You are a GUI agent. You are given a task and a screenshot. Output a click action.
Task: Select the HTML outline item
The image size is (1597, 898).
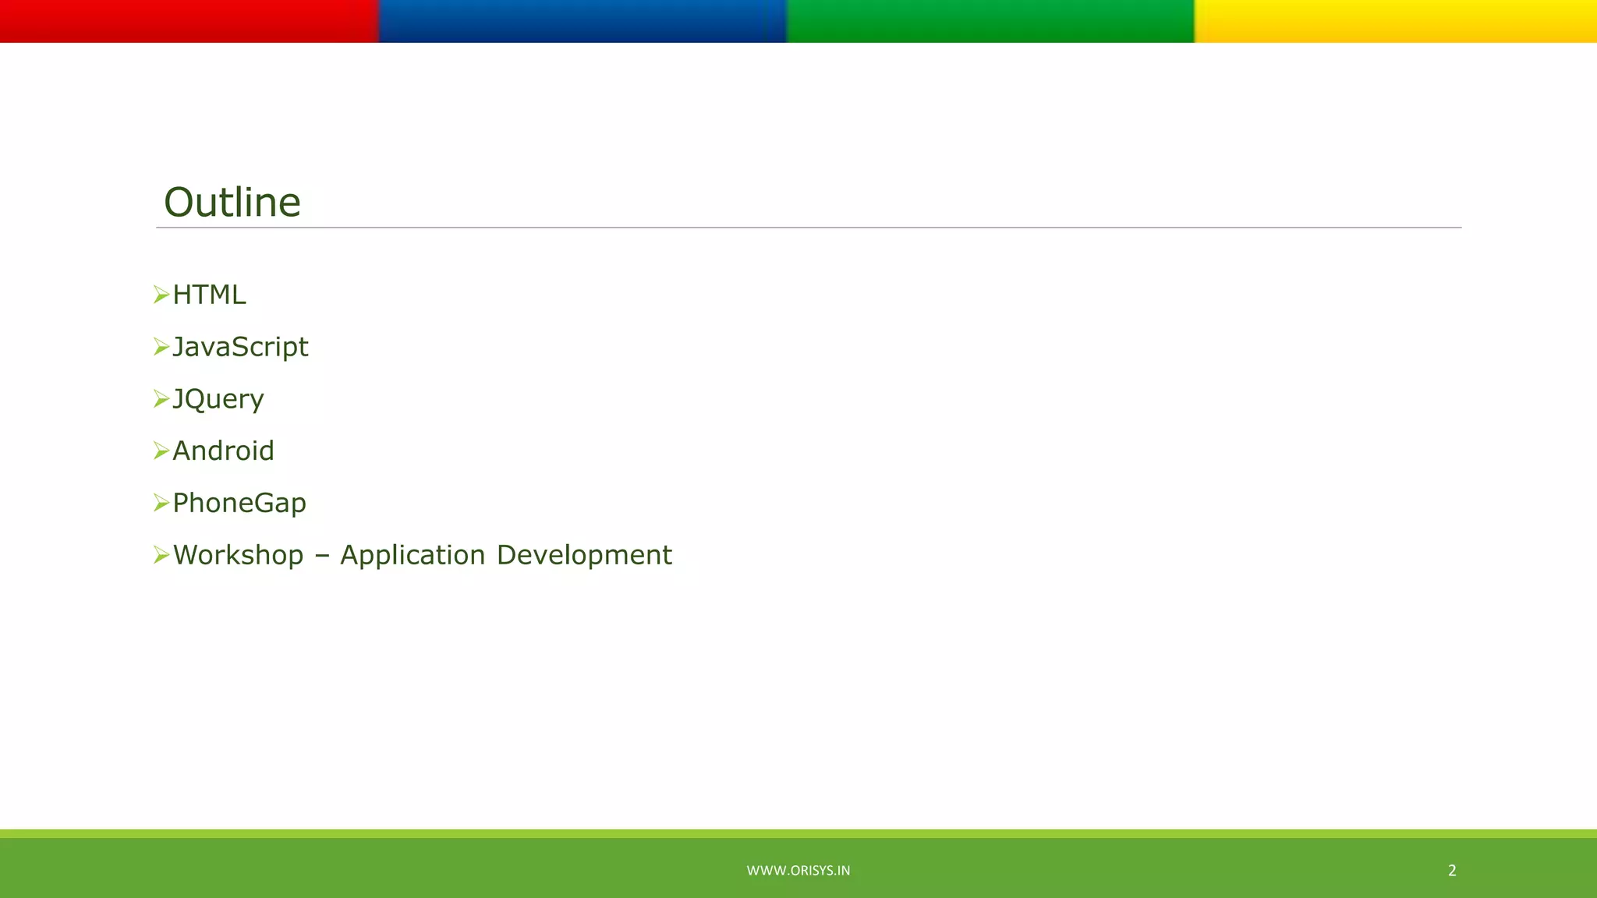point(209,295)
